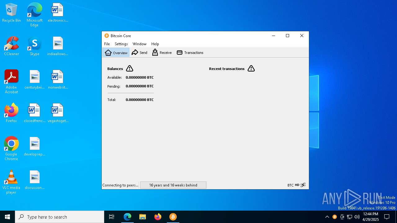
Task: Select the vegastoget Word document icon
Action: click(58, 113)
